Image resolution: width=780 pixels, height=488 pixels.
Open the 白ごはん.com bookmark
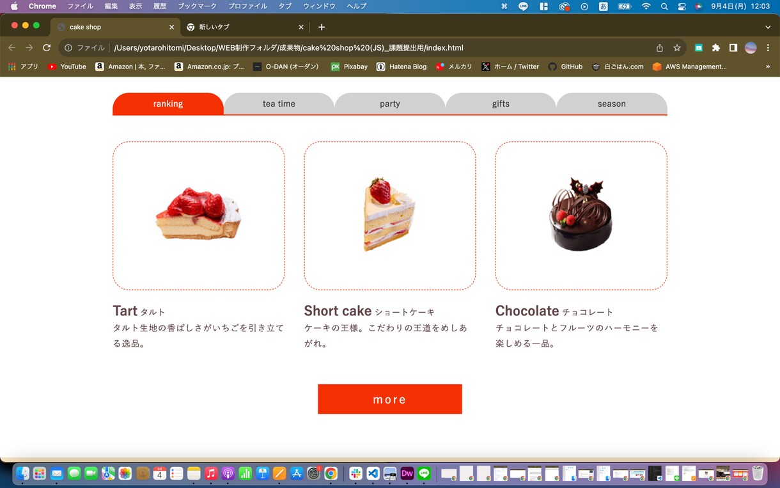pyautogui.click(x=618, y=67)
